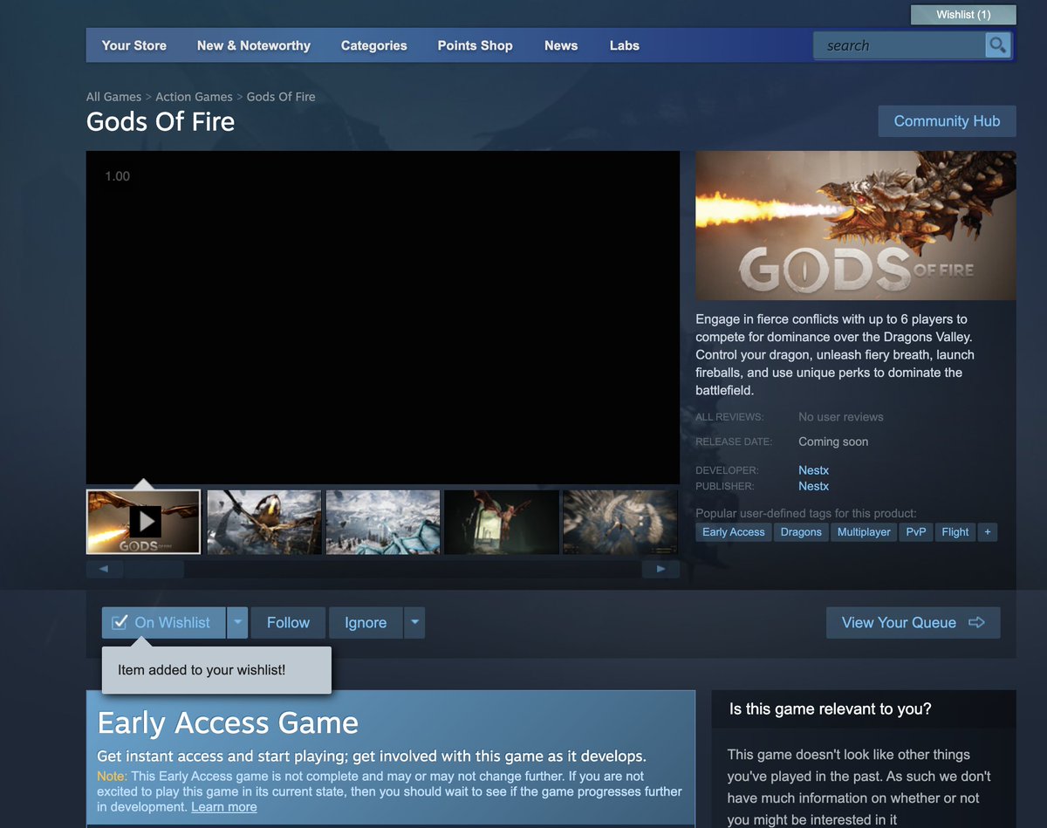The width and height of the screenshot is (1047, 828).
Task: Open Your Store menu
Action: pos(133,45)
